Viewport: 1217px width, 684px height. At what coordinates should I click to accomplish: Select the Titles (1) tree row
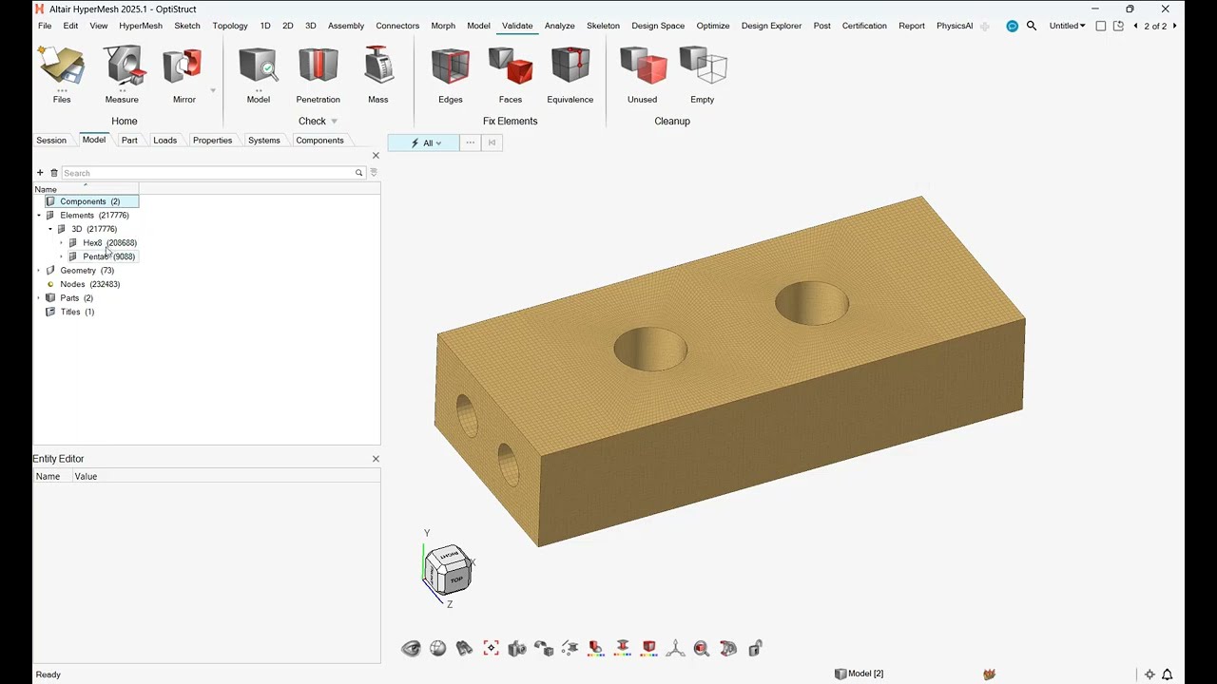(x=70, y=312)
